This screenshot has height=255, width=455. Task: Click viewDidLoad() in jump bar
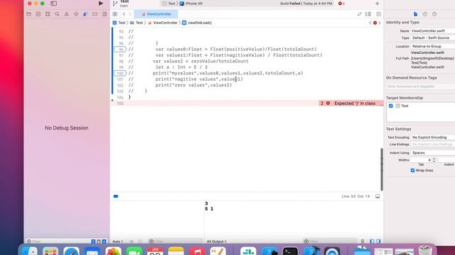coord(197,23)
